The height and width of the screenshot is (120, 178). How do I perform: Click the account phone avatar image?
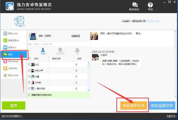pyautogui.click(x=33, y=36)
